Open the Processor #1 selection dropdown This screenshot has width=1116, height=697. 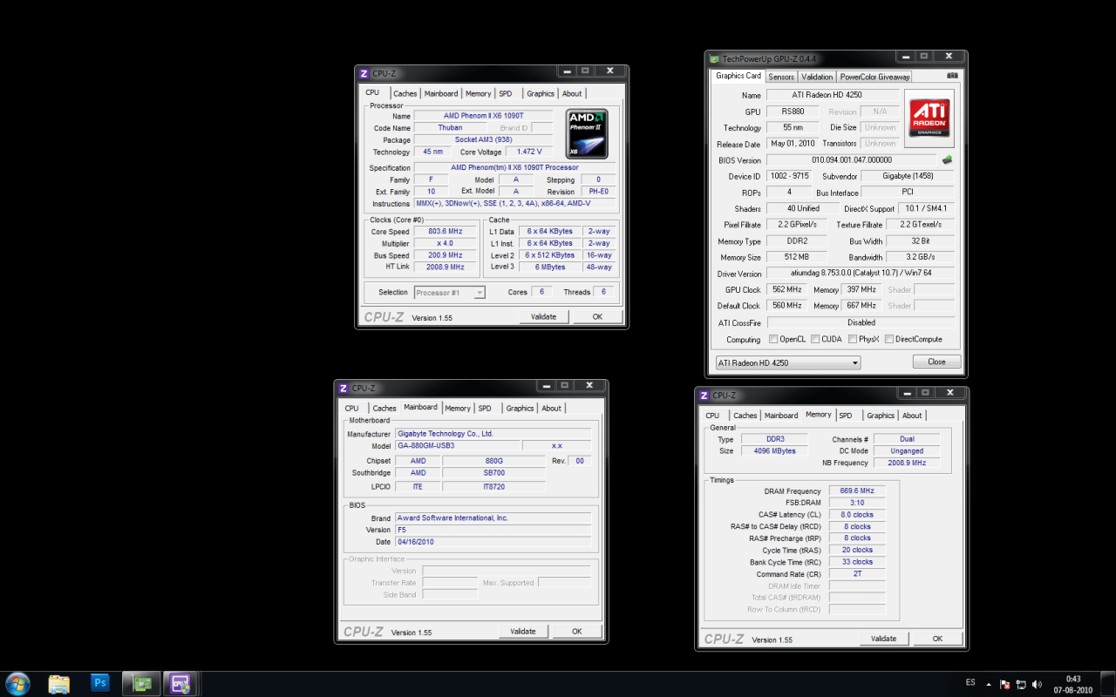coord(450,293)
